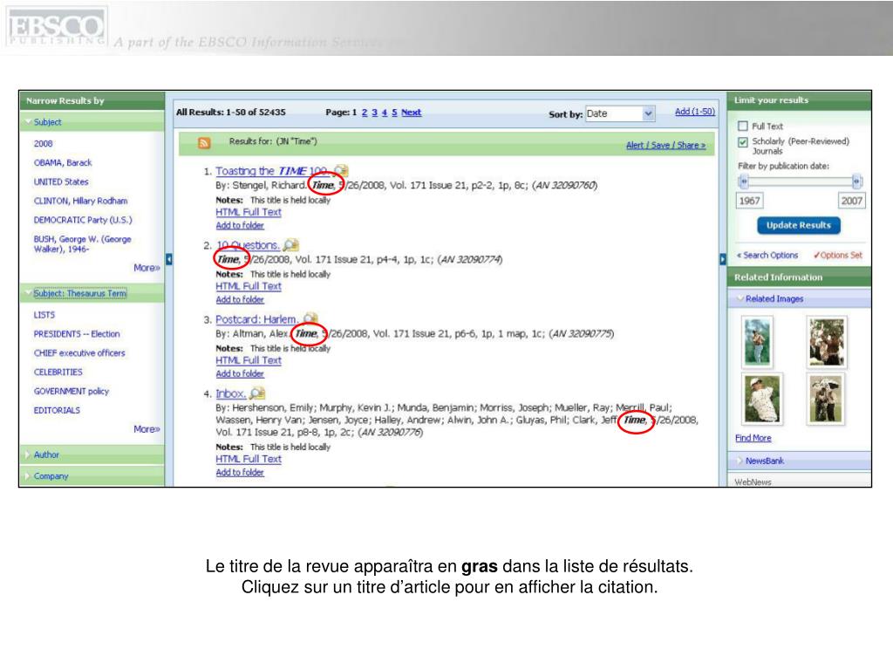Narrow results by 2008 subject
The height and width of the screenshot is (670, 893).
pyautogui.click(x=43, y=144)
